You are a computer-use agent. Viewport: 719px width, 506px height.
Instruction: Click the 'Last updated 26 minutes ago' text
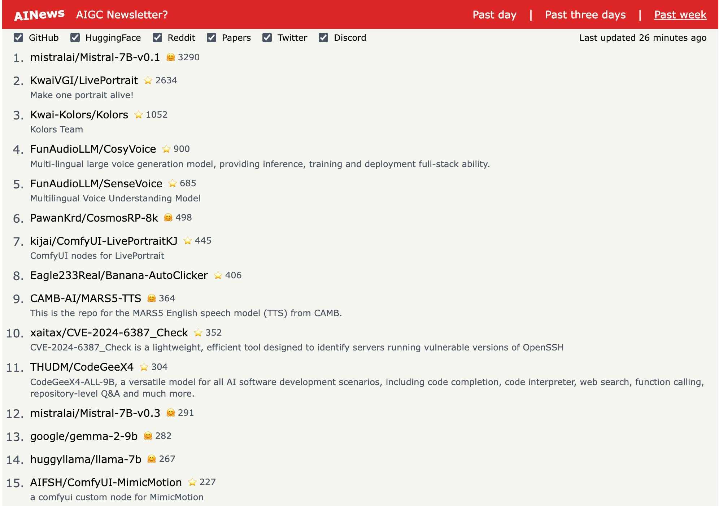coord(643,38)
